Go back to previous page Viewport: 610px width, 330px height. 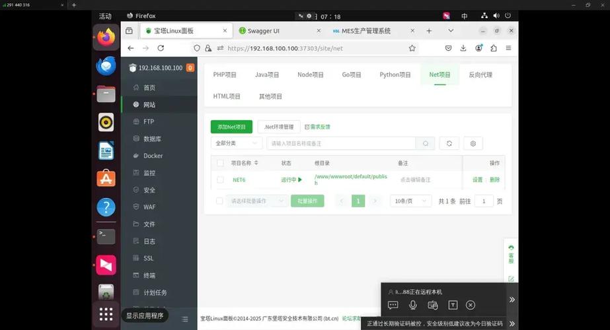(x=131, y=48)
